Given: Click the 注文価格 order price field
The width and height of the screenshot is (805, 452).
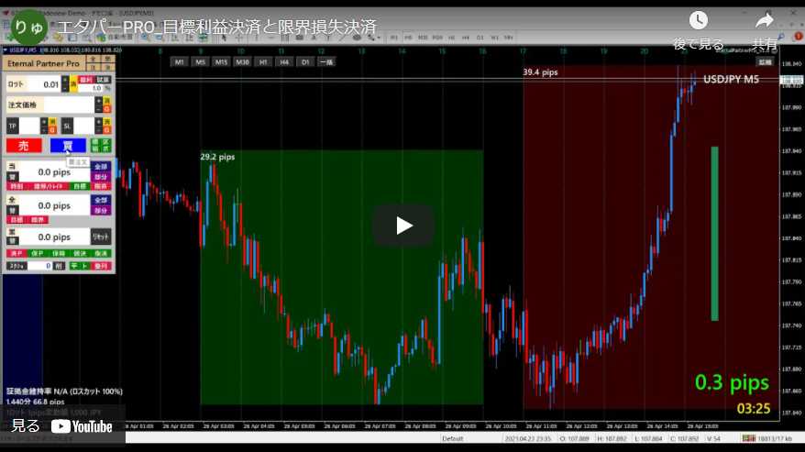Looking at the screenshot, I should click(69, 105).
